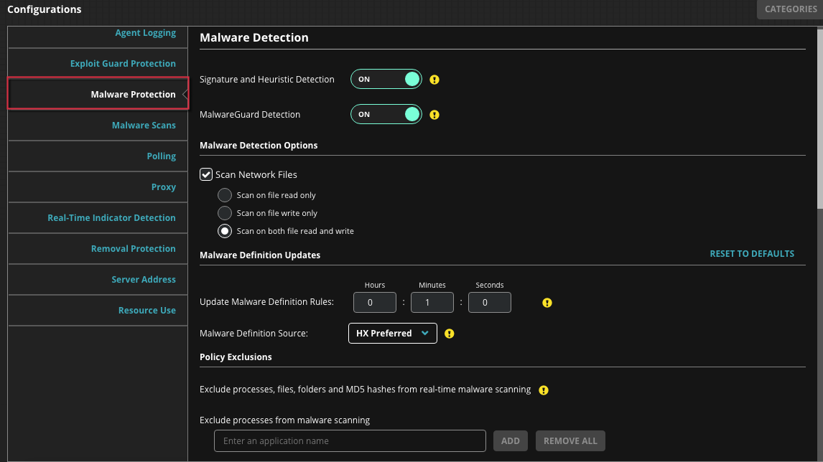Toggle Signature and Heuristic Detection switch

[x=386, y=79]
